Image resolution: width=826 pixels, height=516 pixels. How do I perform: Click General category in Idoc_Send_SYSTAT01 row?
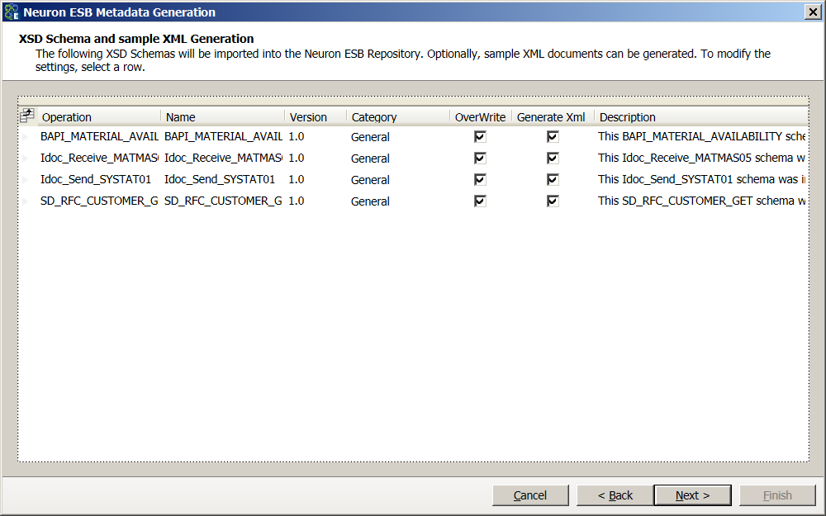[370, 180]
